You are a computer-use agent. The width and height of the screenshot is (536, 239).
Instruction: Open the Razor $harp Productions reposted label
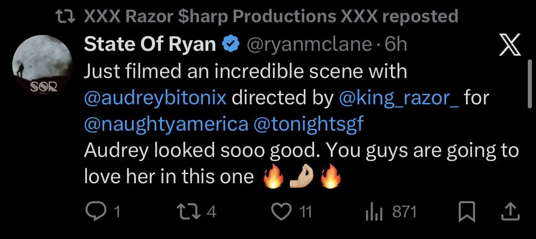click(271, 17)
